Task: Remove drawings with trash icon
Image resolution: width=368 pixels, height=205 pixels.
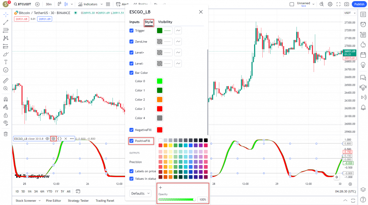Action: click(x=6, y=134)
